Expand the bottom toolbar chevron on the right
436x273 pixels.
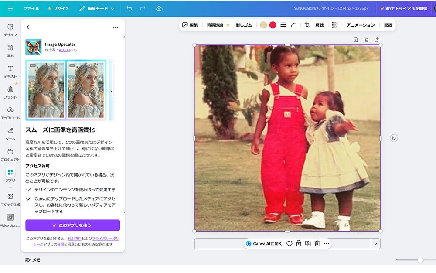[x=375, y=244]
